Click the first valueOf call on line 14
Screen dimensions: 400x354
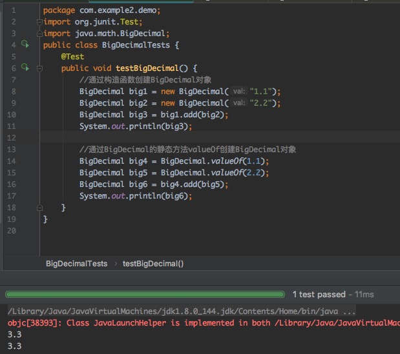click(x=227, y=161)
